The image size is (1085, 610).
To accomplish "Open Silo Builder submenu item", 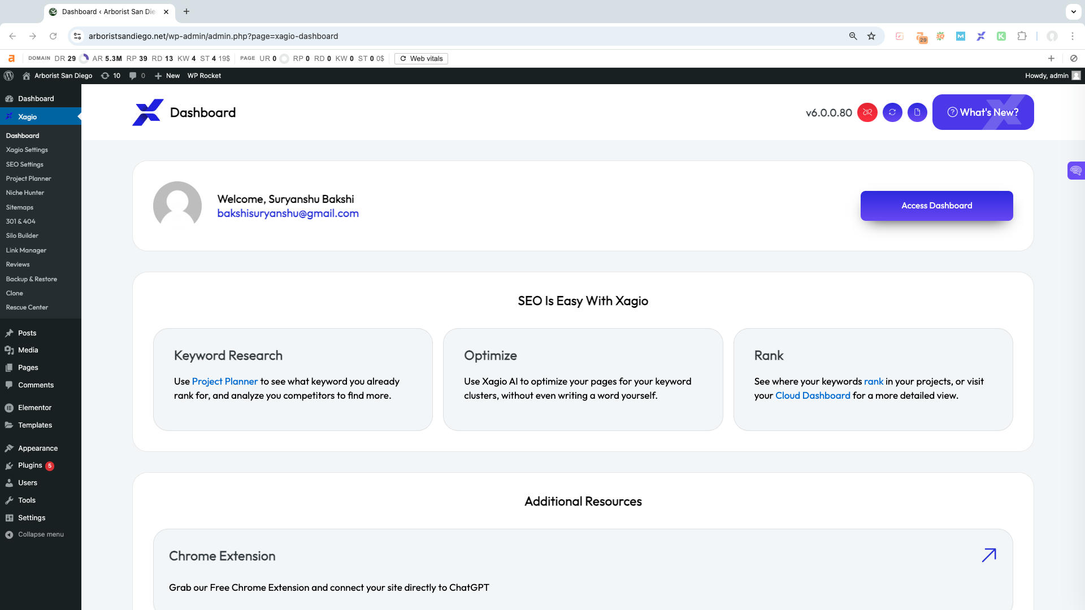I will coord(23,236).
